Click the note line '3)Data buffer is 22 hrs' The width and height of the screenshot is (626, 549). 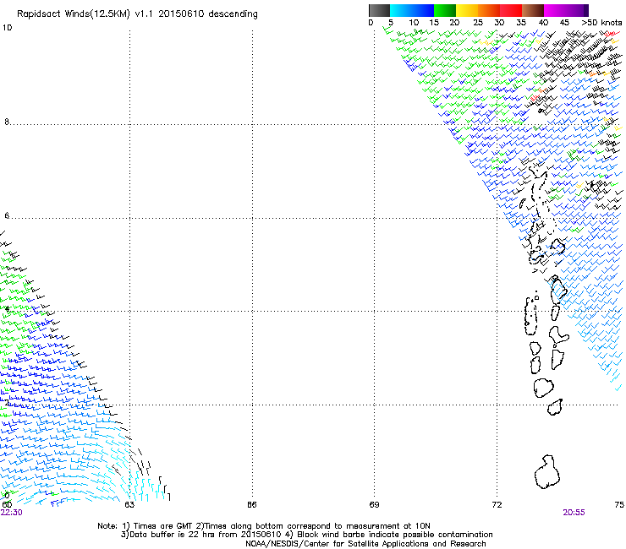pyautogui.click(x=306, y=535)
